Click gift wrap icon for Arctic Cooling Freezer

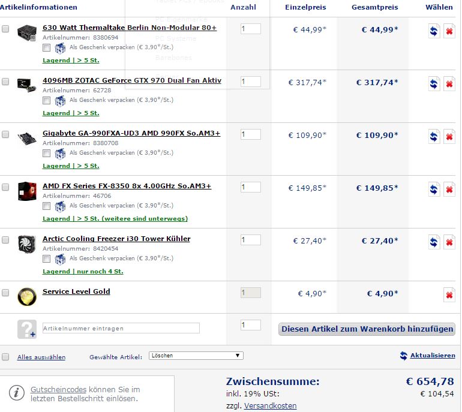tap(60, 259)
